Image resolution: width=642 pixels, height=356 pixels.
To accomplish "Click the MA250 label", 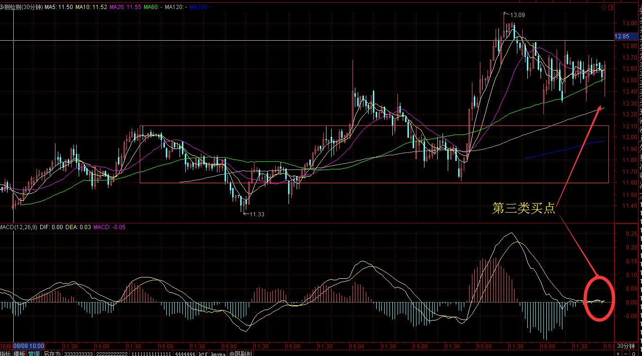I will 201,7.
